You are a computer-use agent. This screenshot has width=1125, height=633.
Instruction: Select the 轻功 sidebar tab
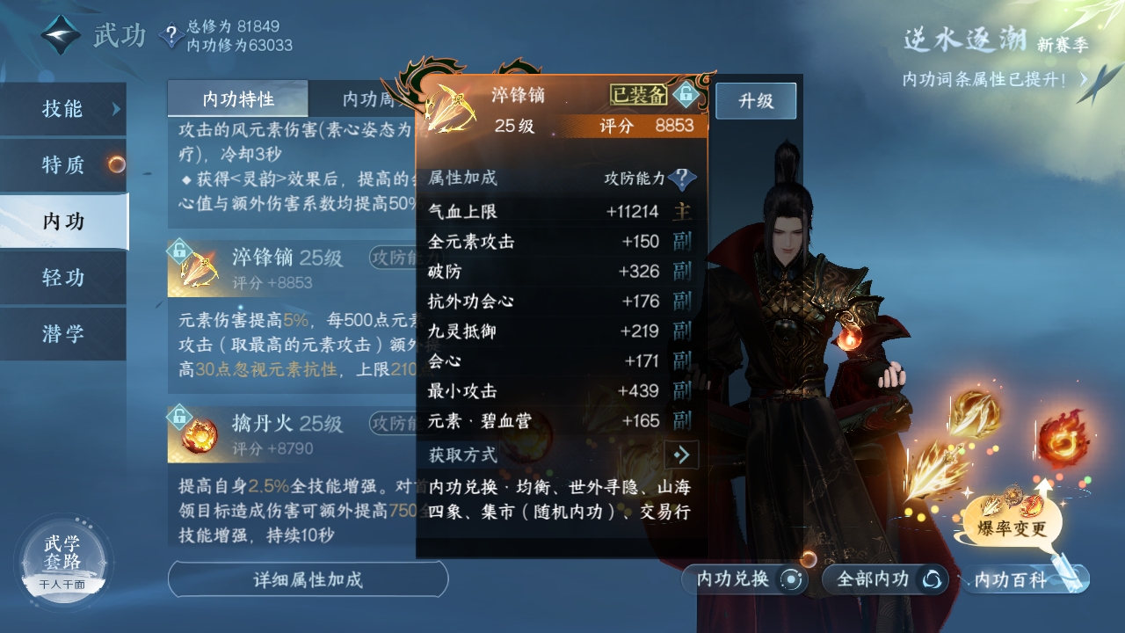[63, 278]
